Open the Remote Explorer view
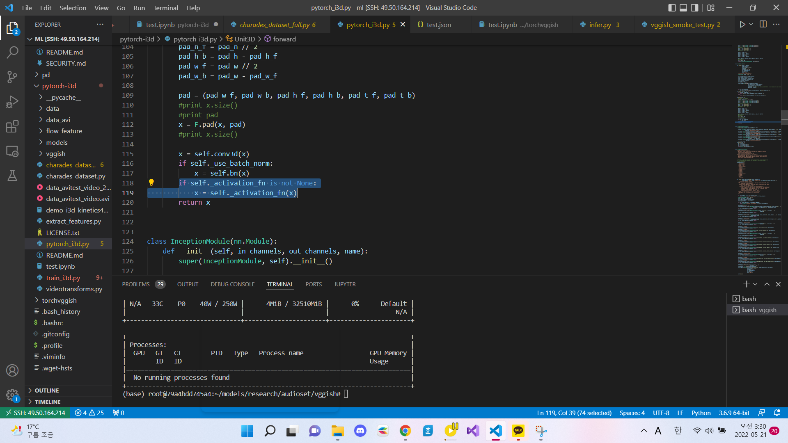Screen dimensions: 788x443 point(12,151)
